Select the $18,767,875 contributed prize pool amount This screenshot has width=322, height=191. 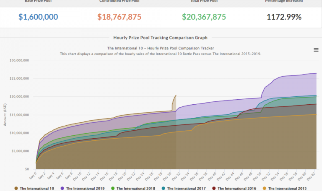119,17
